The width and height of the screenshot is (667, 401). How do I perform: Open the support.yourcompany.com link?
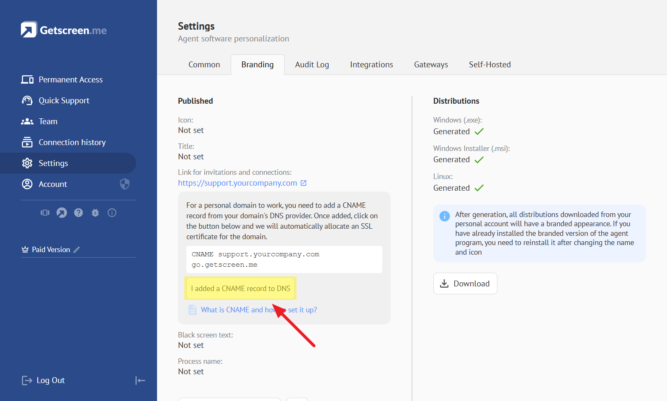coord(237,183)
